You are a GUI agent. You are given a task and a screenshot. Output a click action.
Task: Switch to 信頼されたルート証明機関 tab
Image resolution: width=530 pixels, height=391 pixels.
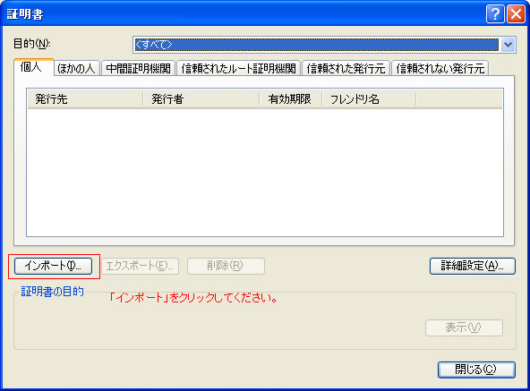point(238,68)
